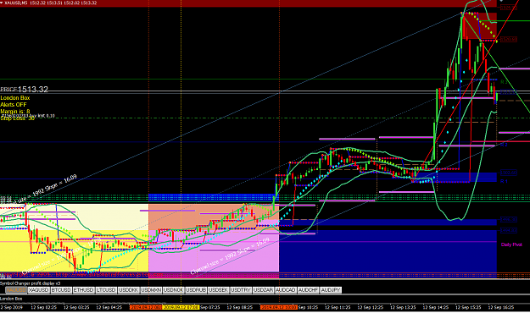
Task: Click the 12 Sep 02:25 time axis label
Action: [43, 307]
